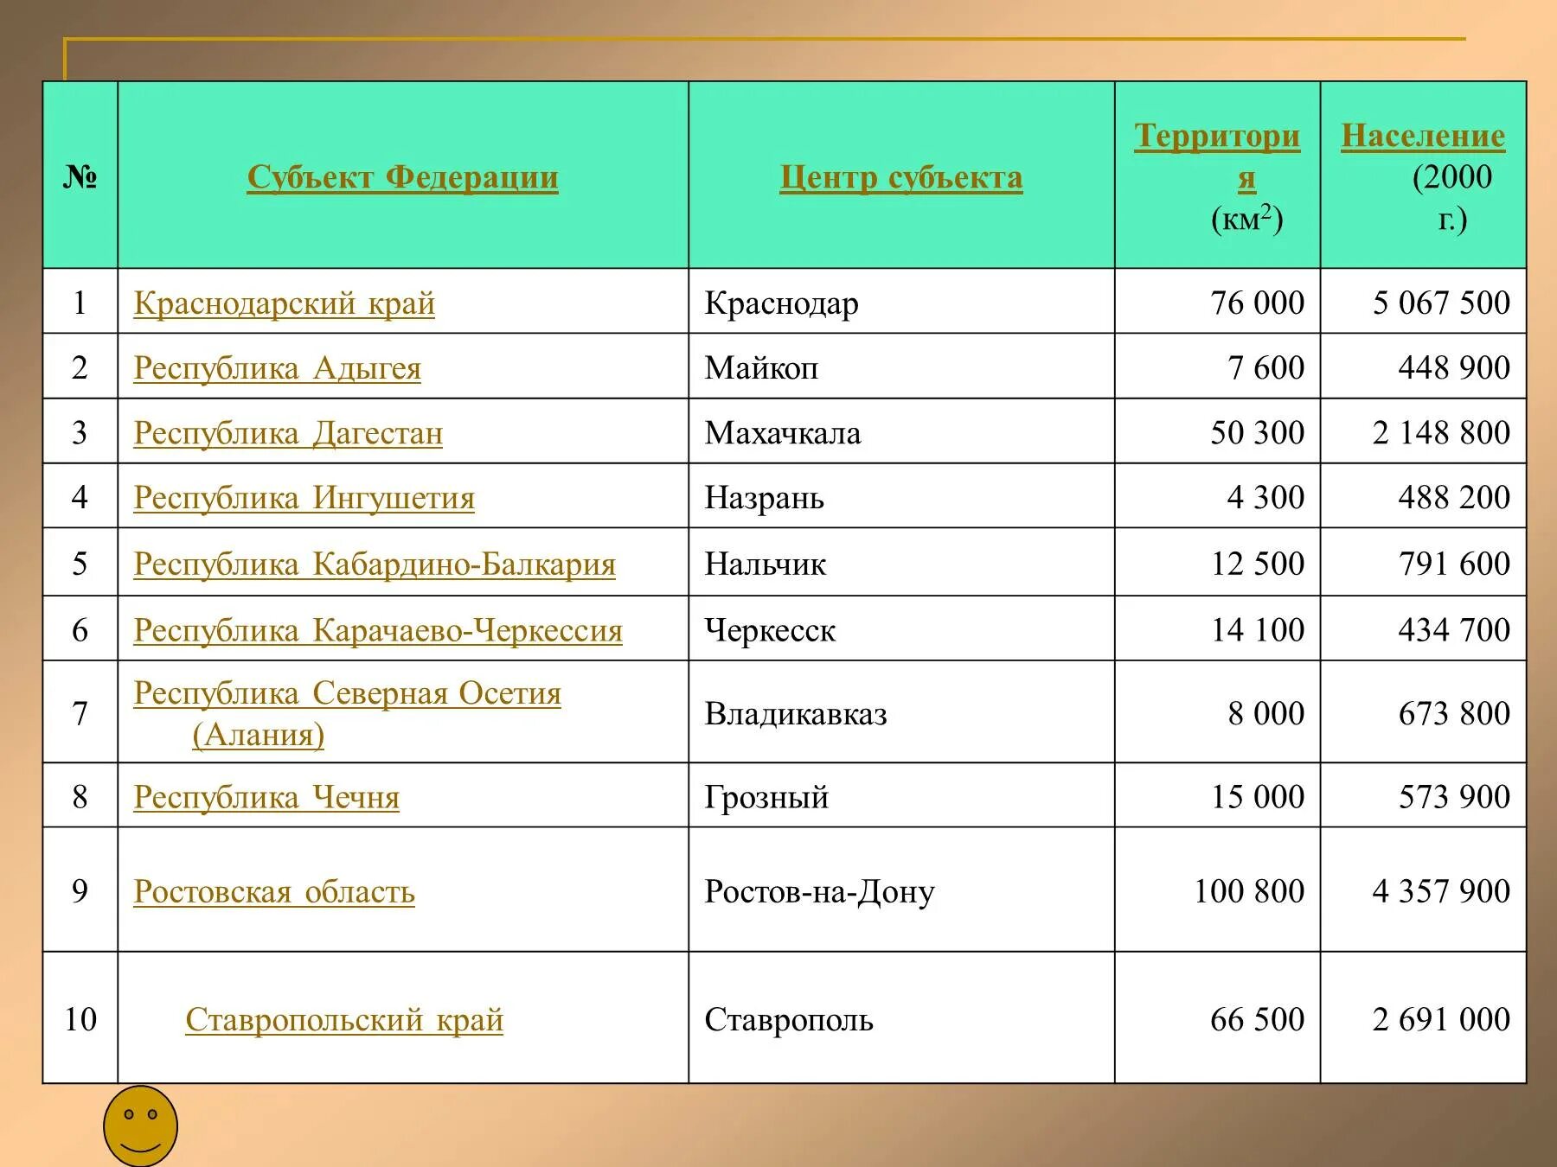This screenshot has width=1557, height=1167.
Task: Open the Республика Ингушетия link
Action: [x=304, y=498]
